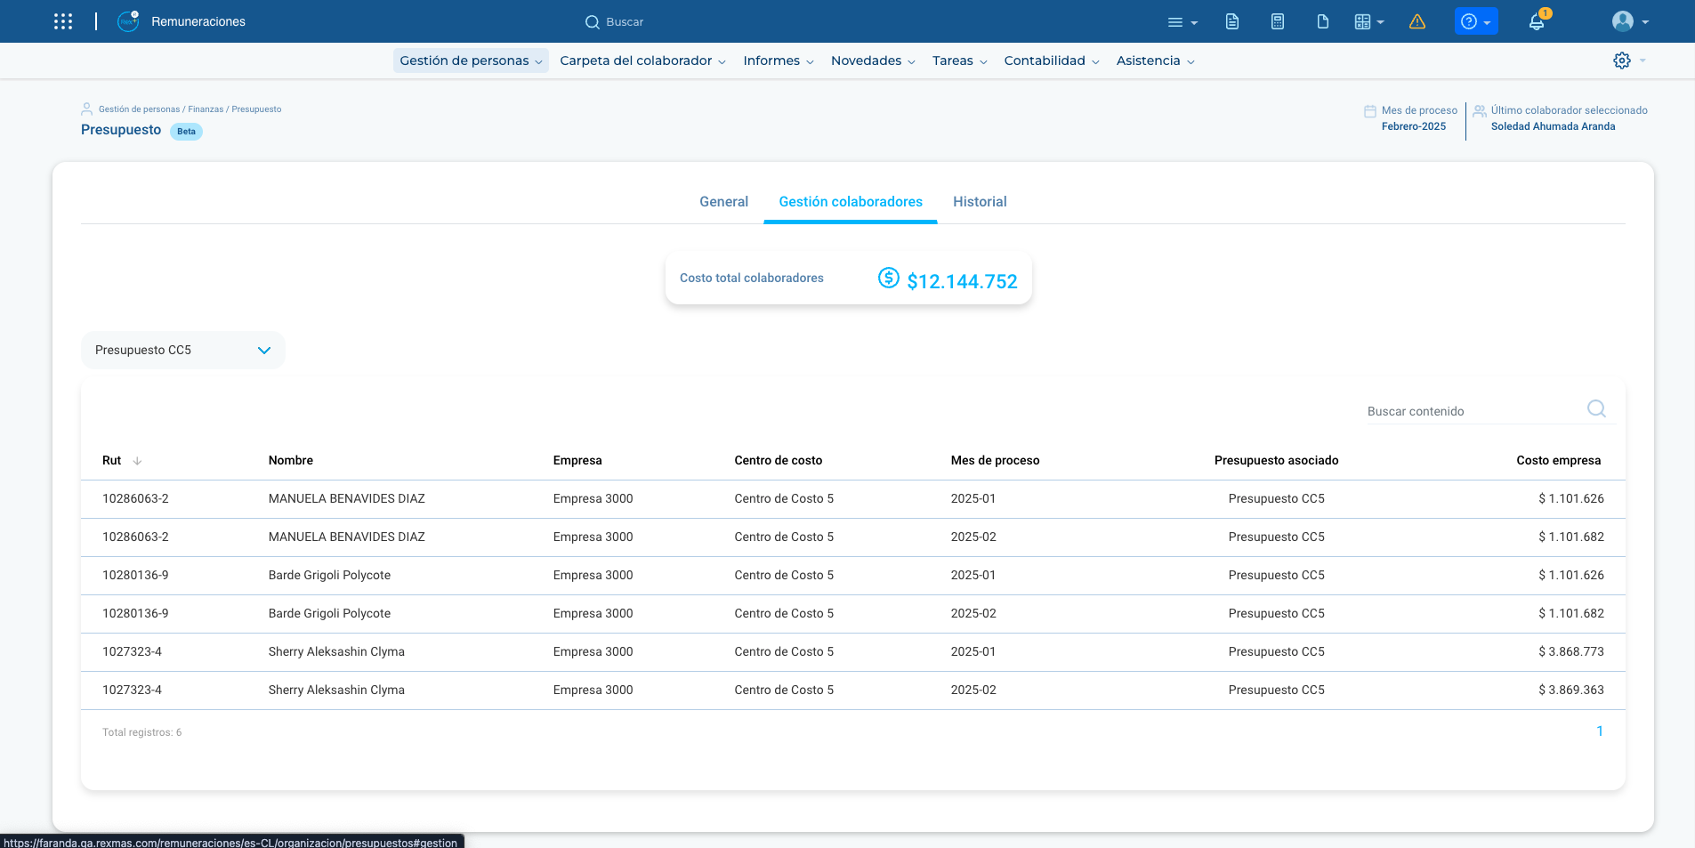Click the blank page icon in top bar
Image resolution: width=1695 pixels, height=848 pixels.
1323,21
